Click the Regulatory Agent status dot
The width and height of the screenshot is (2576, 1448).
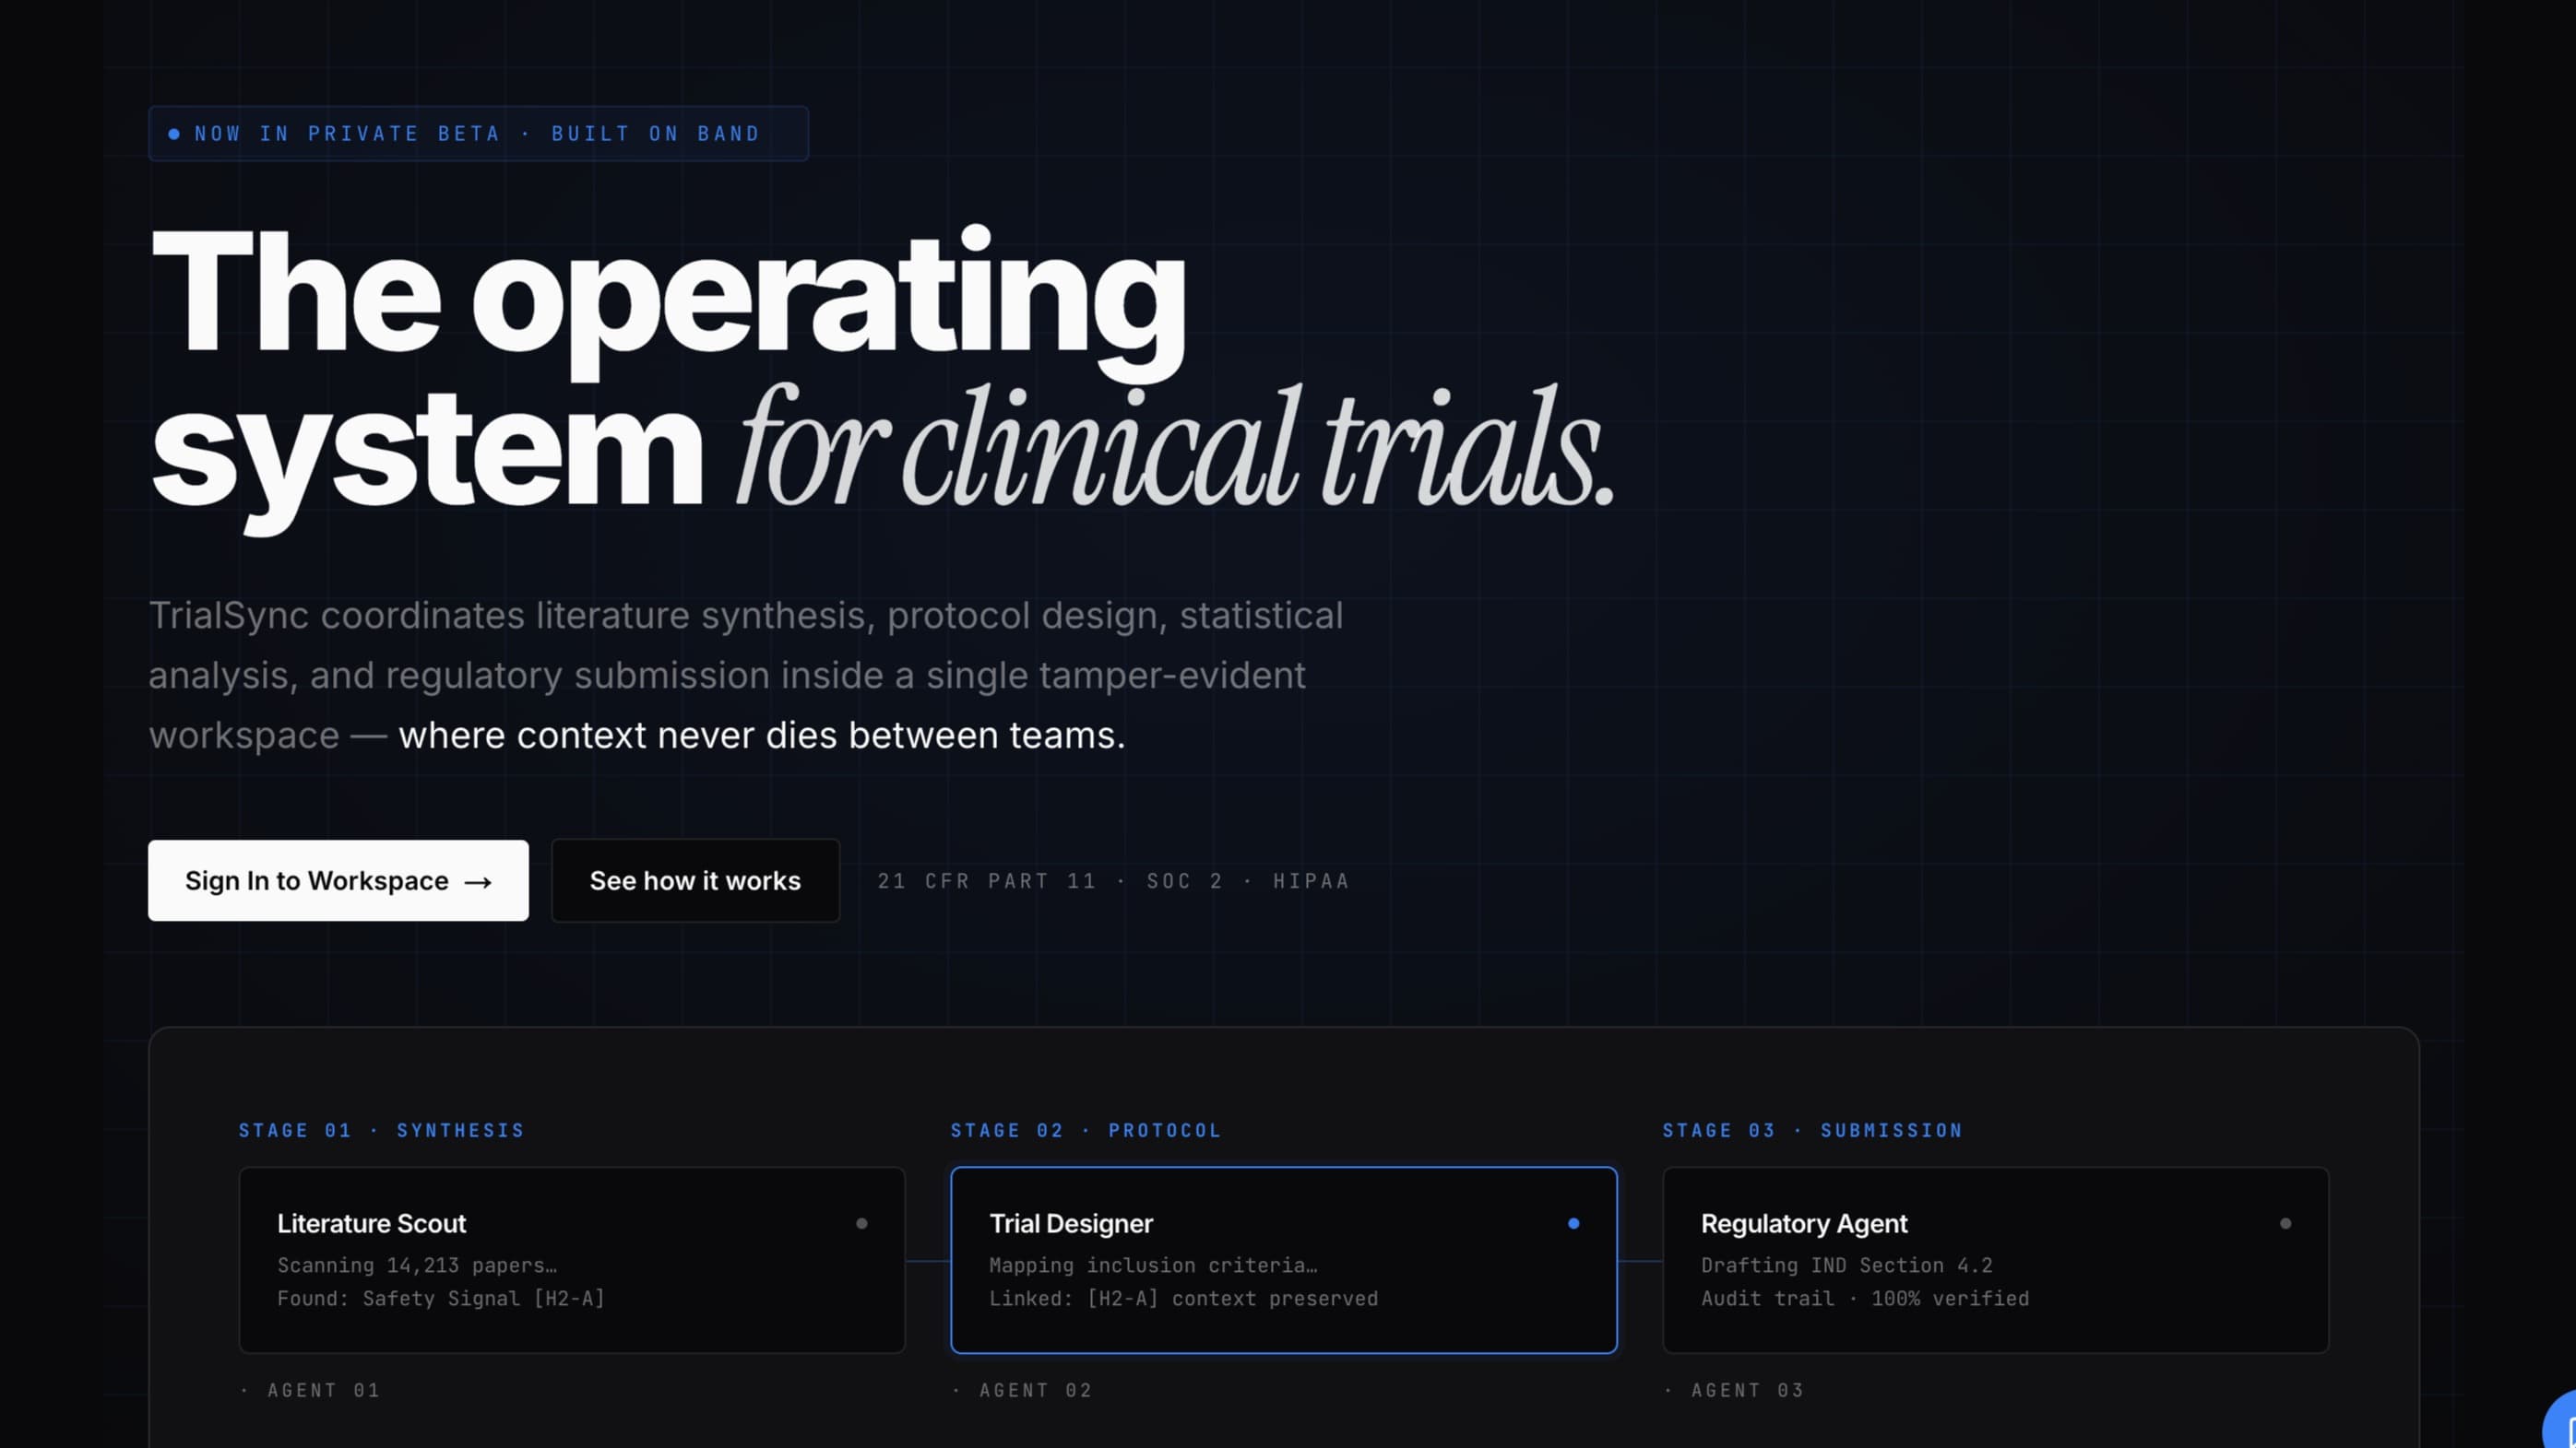(x=2285, y=1223)
